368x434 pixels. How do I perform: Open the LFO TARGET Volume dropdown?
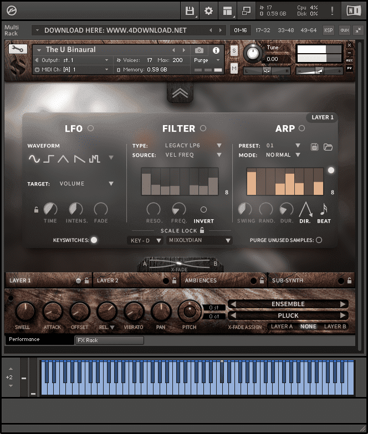[86, 184]
